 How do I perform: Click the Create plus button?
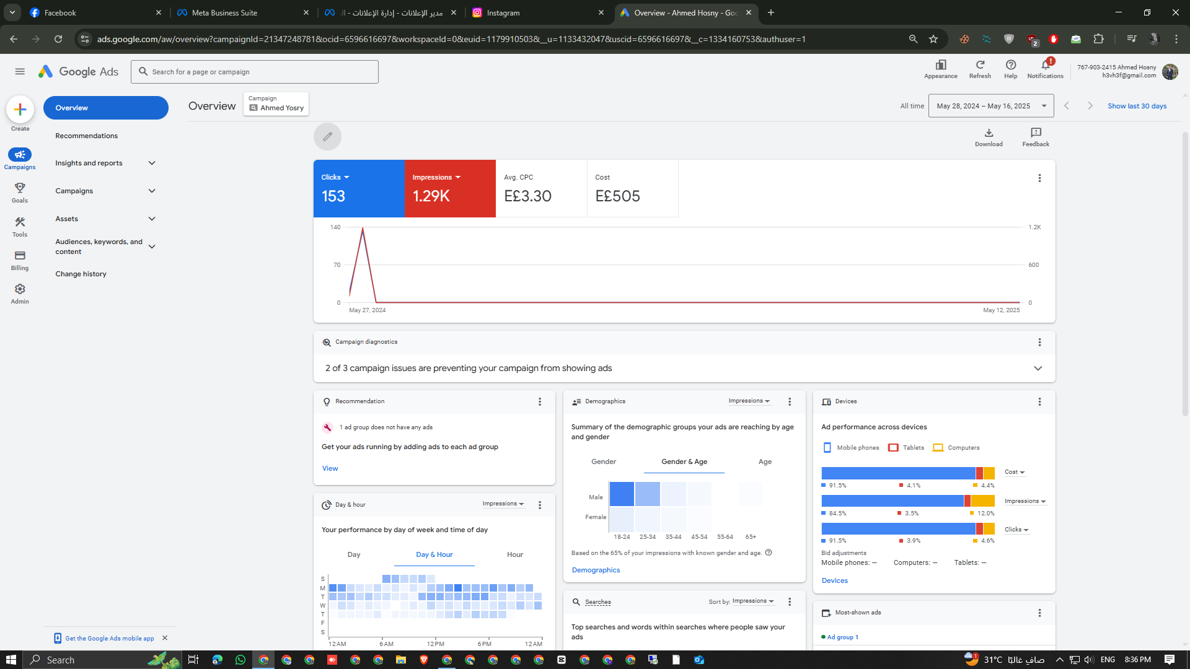20,110
